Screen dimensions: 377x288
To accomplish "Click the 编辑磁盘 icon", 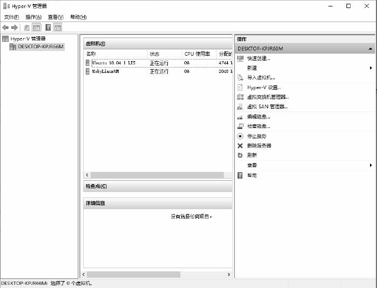I will (x=240, y=117).
